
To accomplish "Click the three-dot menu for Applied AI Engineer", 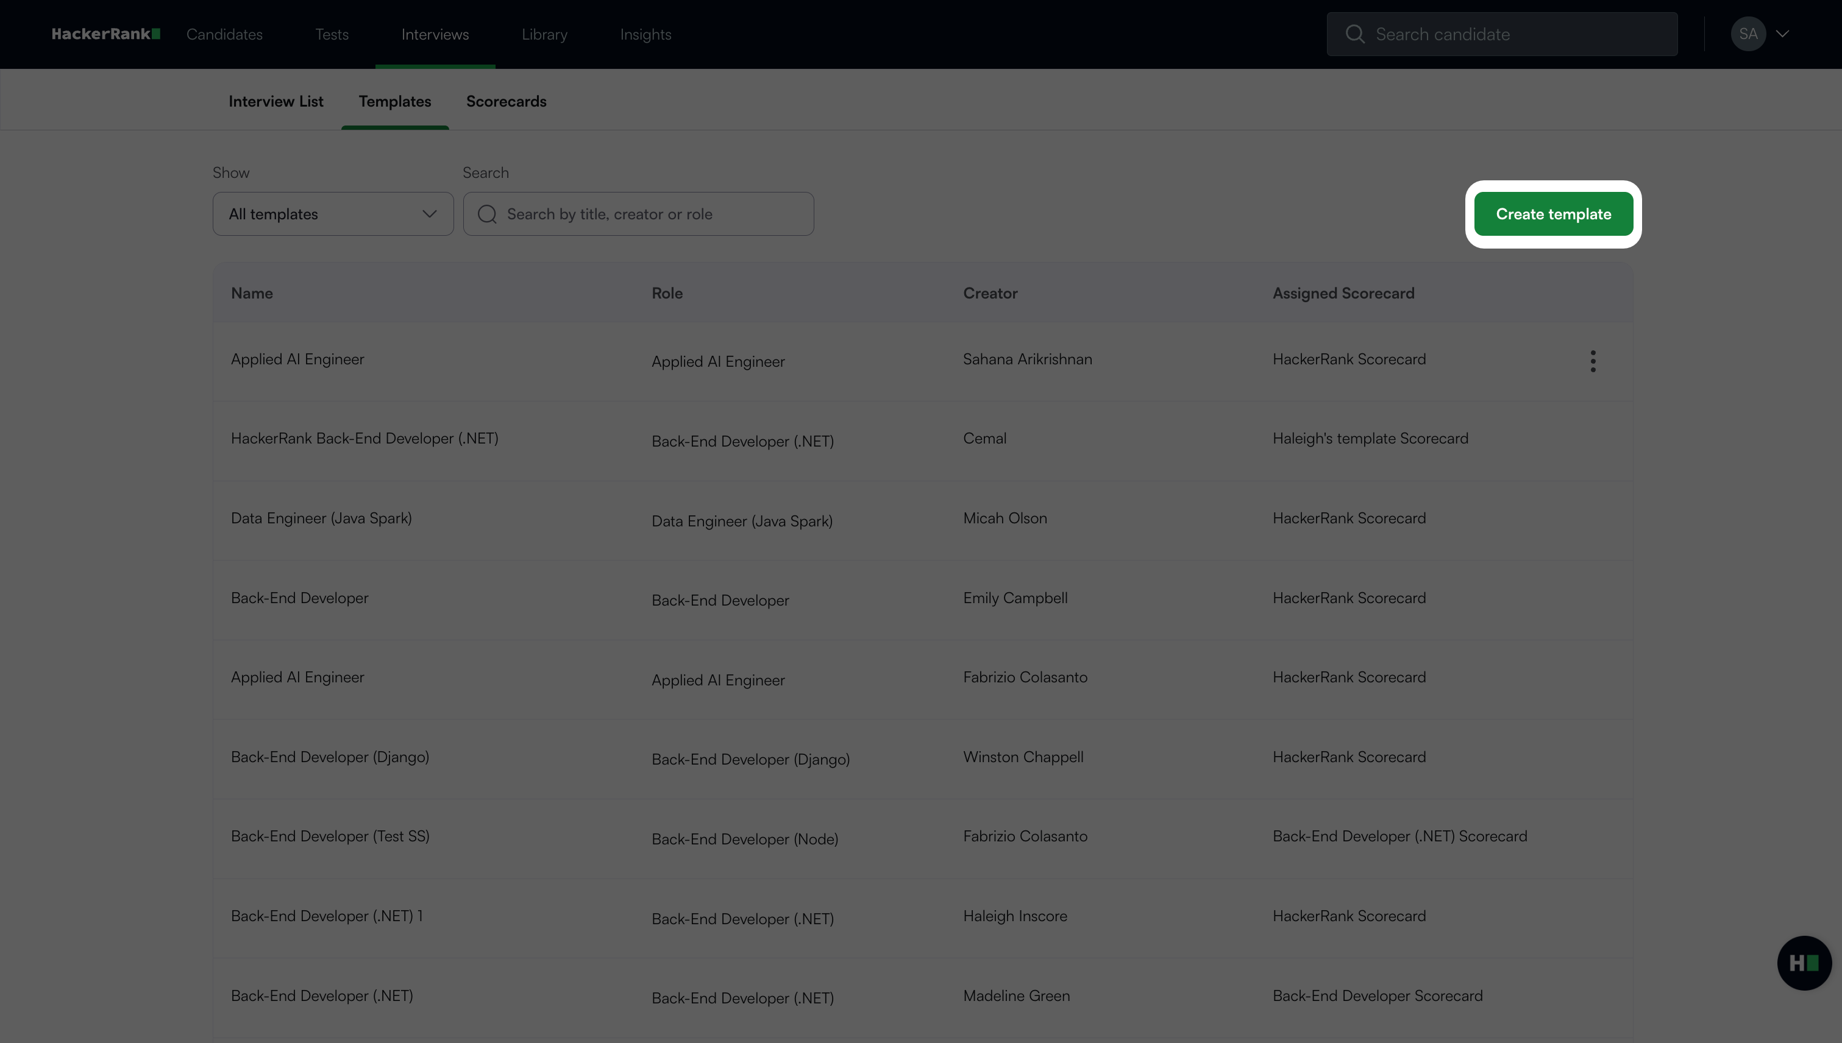I will pyautogui.click(x=1593, y=361).
